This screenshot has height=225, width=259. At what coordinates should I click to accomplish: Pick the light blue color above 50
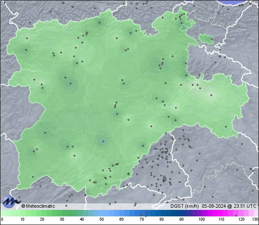(x=101, y=213)
